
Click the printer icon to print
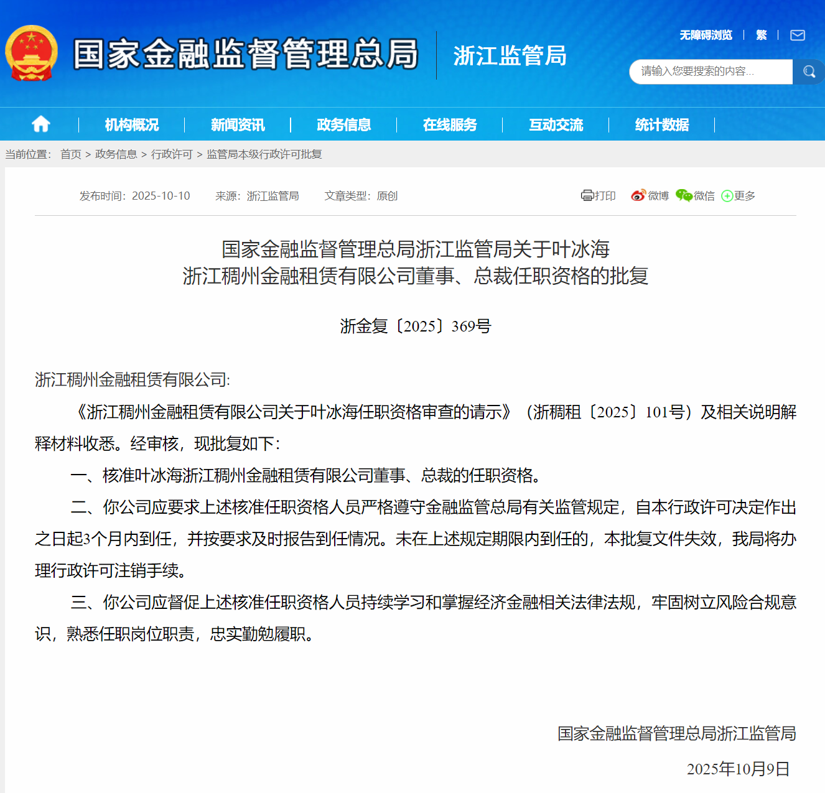point(587,196)
